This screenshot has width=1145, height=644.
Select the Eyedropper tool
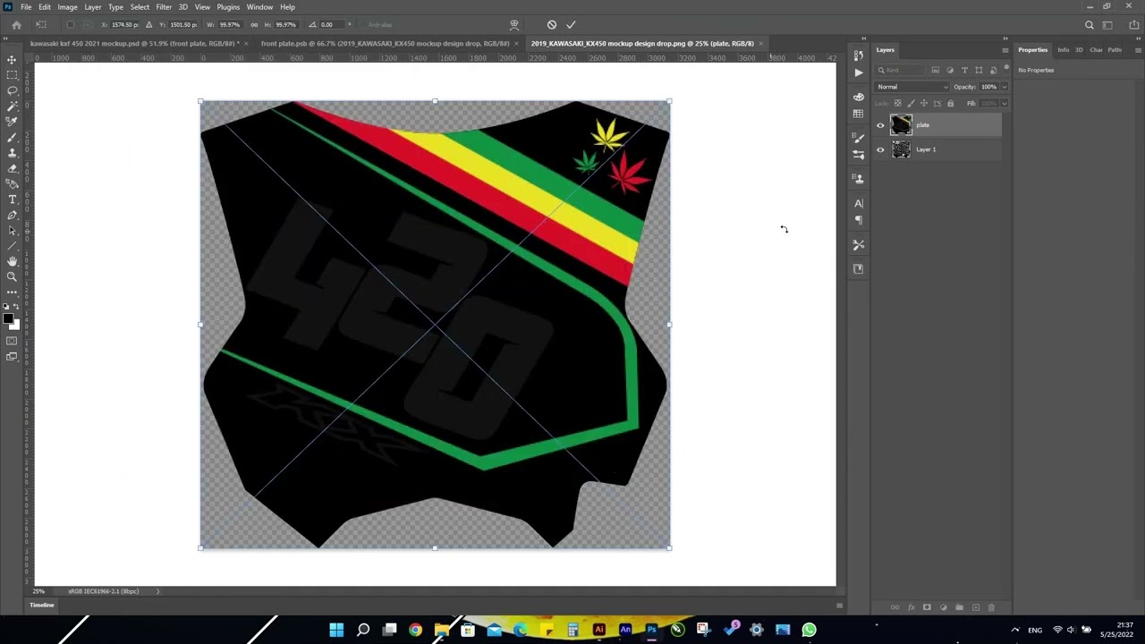coord(13,122)
